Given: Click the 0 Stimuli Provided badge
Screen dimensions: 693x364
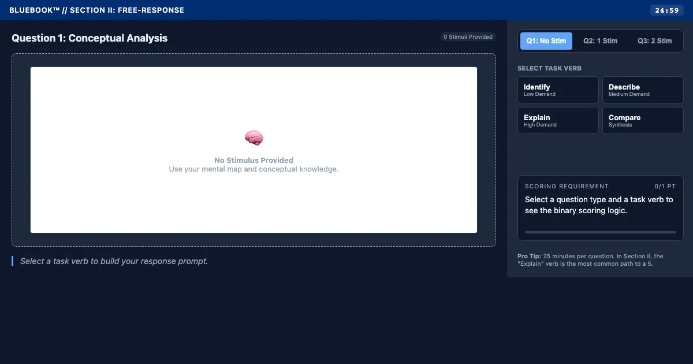Looking at the screenshot, I should [468, 37].
